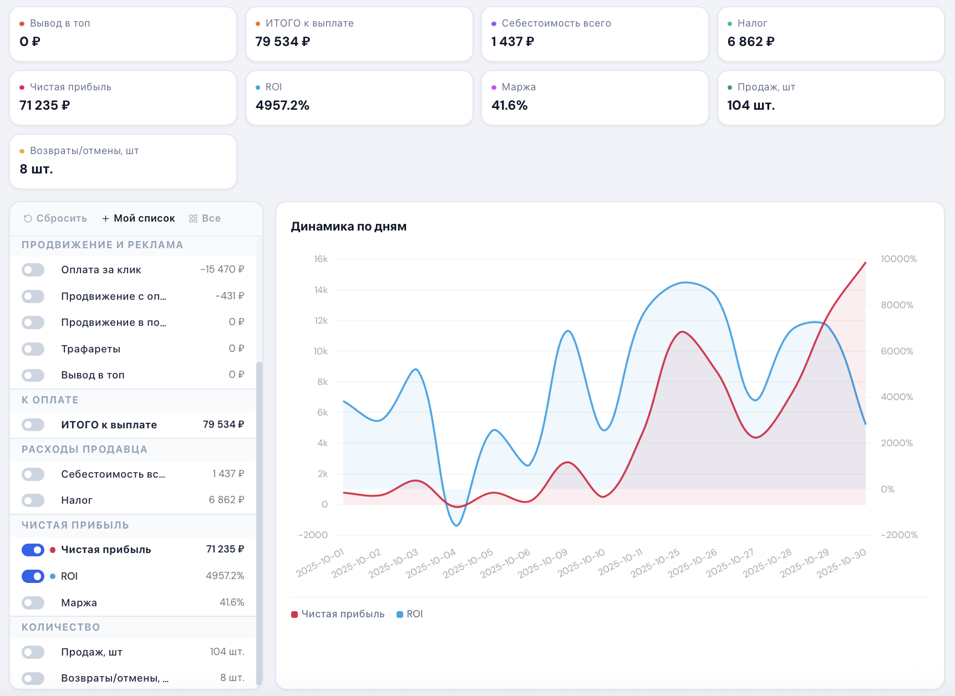Select the Себестоимость всего summary card

tap(595, 34)
